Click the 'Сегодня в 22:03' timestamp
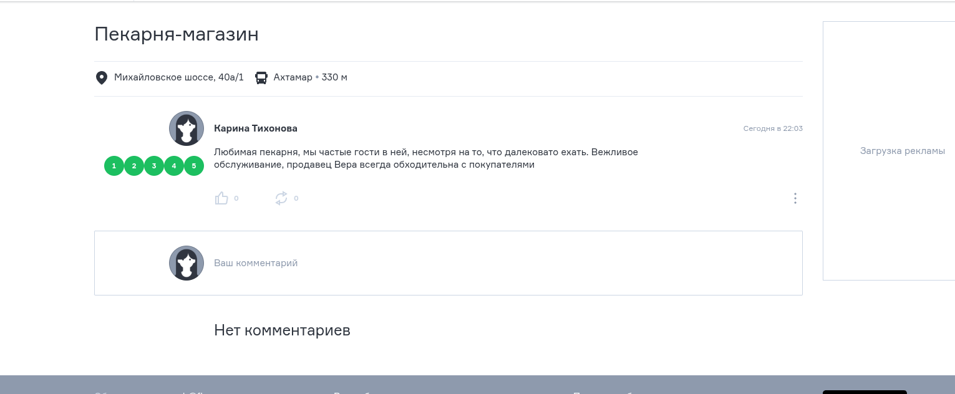 tap(773, 128)
